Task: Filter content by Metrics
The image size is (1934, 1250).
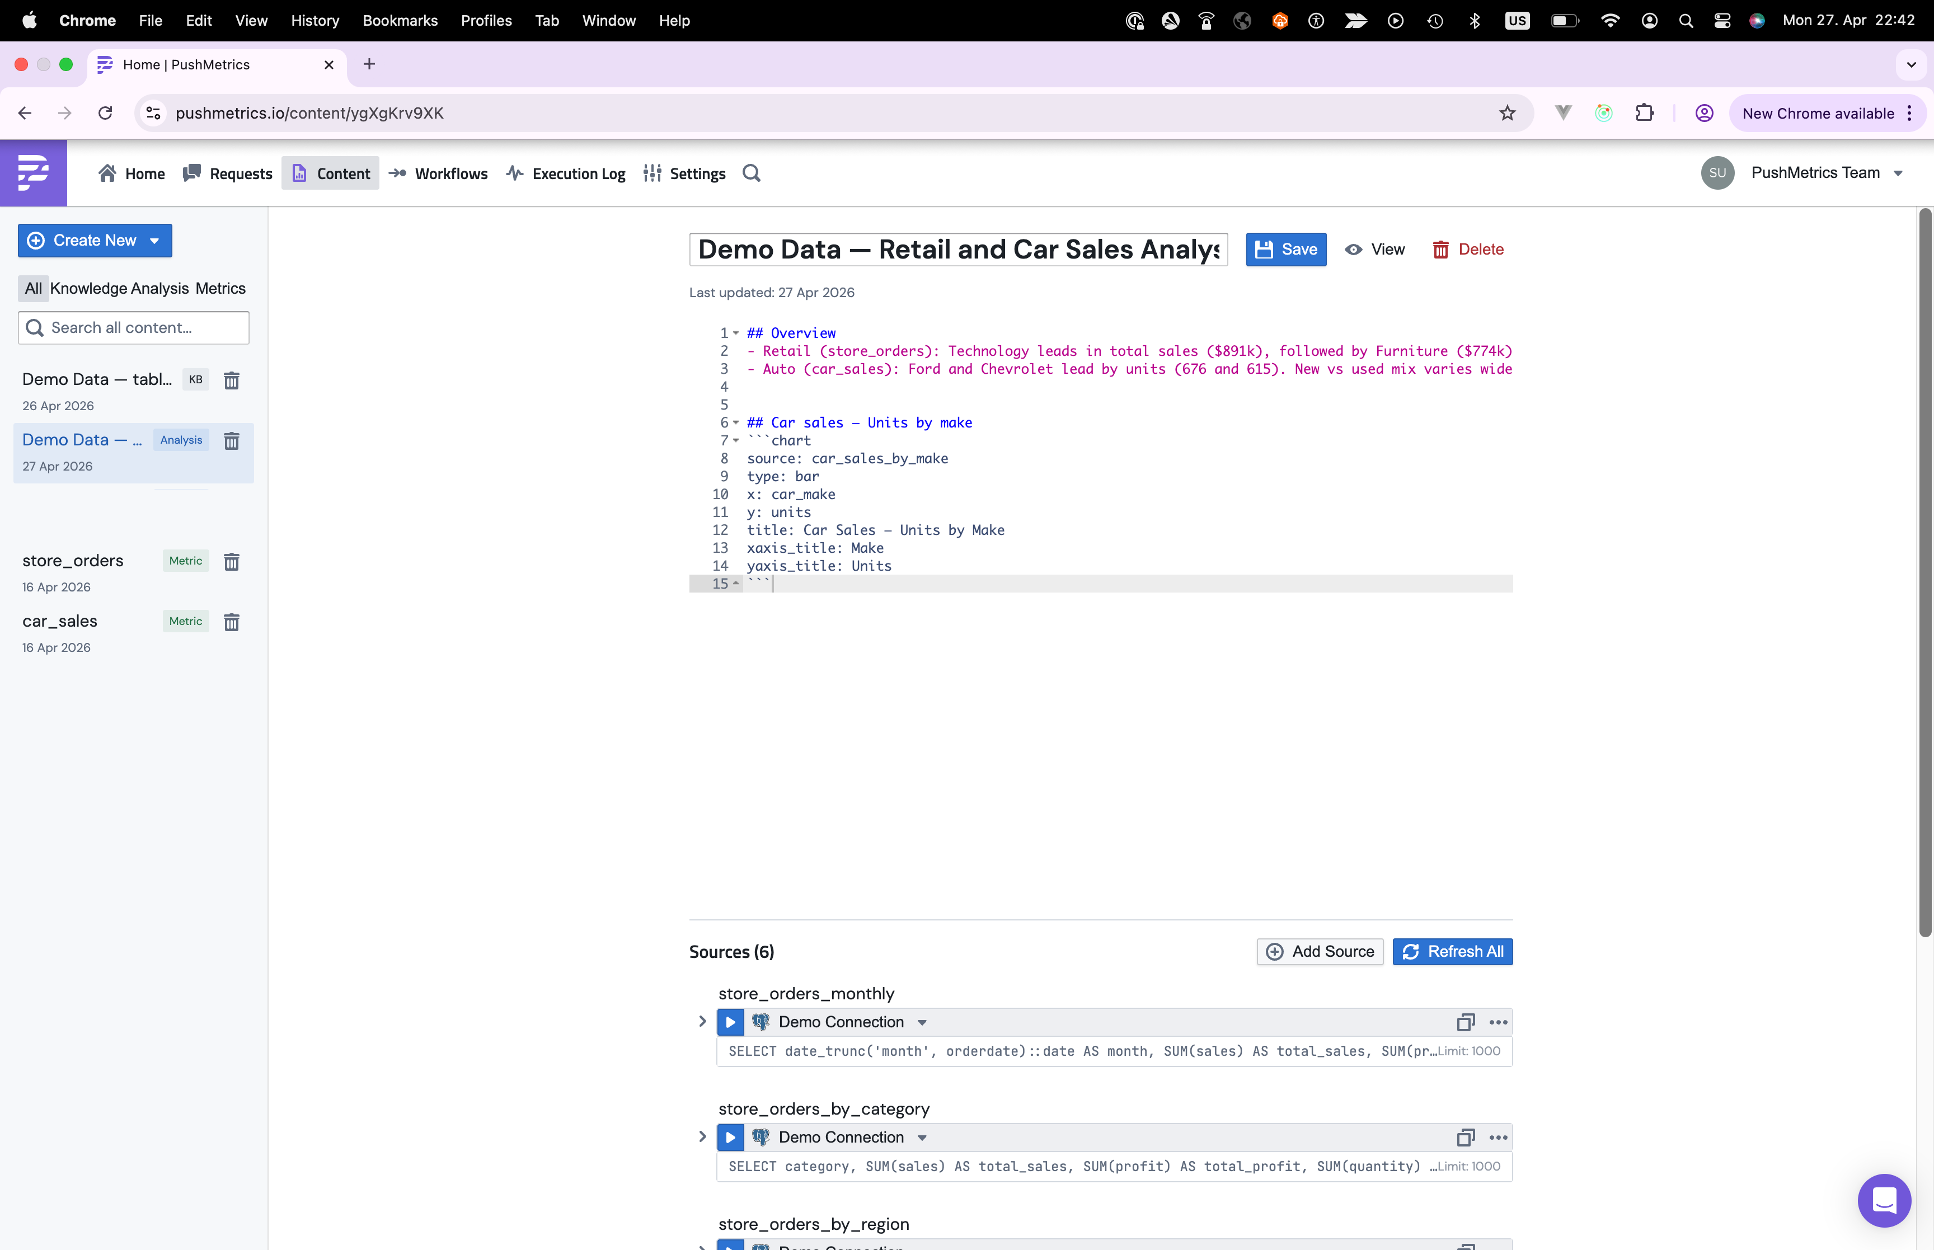Action: (220, 288)
